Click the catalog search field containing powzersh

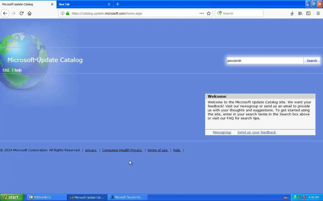pos(265,61)
